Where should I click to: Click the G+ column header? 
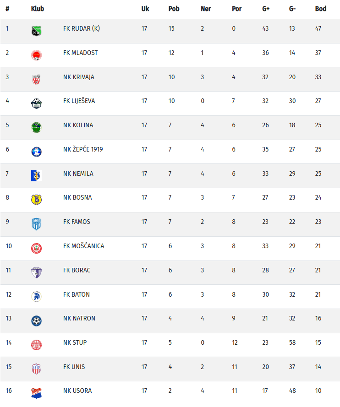[x=266, y=9]
